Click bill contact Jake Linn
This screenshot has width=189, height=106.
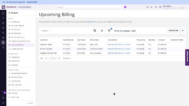(94, 45)
